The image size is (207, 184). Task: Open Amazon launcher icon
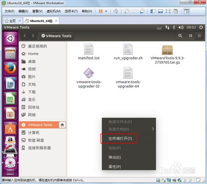point(10,141)
